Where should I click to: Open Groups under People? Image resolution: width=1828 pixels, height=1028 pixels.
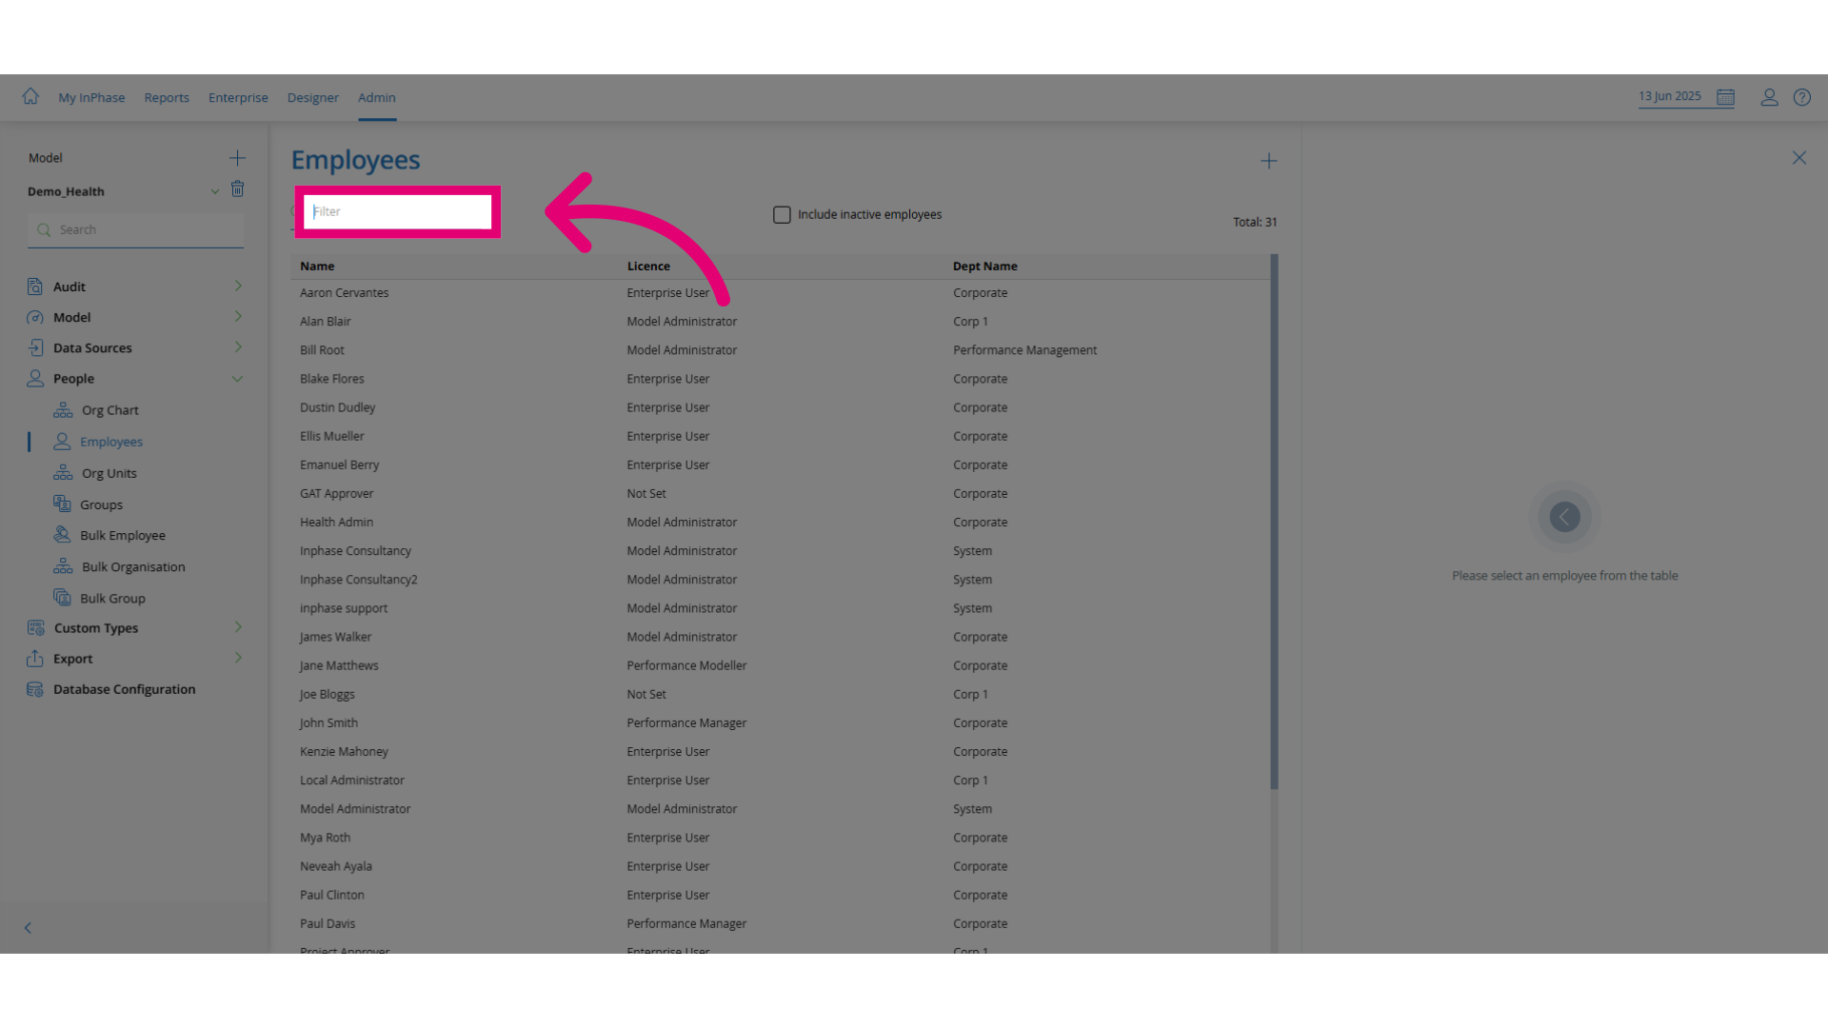[x=102, y=504]
